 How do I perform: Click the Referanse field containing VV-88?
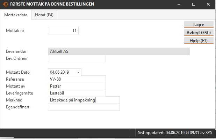coord(77,79)
